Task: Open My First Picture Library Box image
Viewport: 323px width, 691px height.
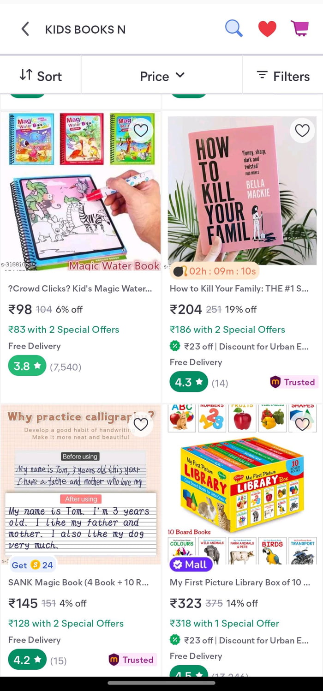Action: (242, 484)
